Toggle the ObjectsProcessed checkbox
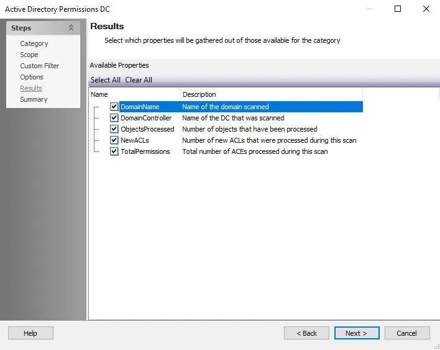The width and height of the screenshot is (440, 350). [114, 129]
